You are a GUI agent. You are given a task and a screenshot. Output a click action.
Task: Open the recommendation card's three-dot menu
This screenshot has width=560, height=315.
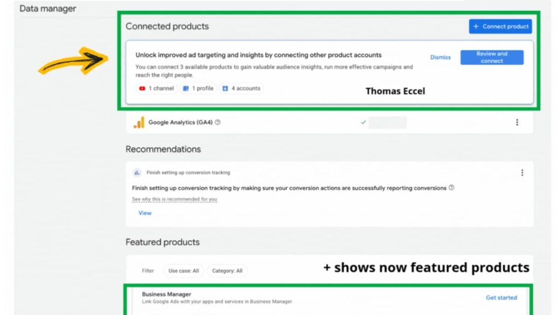(x=522, y=172)
